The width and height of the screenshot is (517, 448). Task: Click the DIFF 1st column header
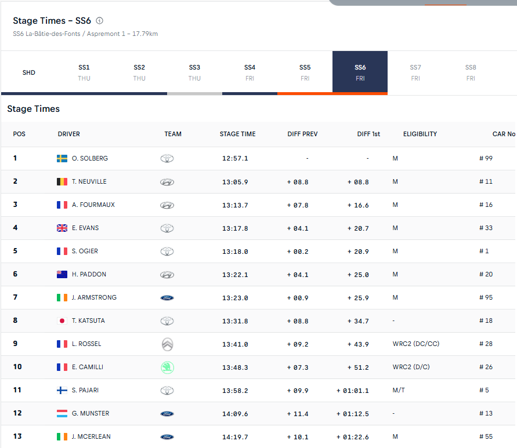(x=368, y=134)
